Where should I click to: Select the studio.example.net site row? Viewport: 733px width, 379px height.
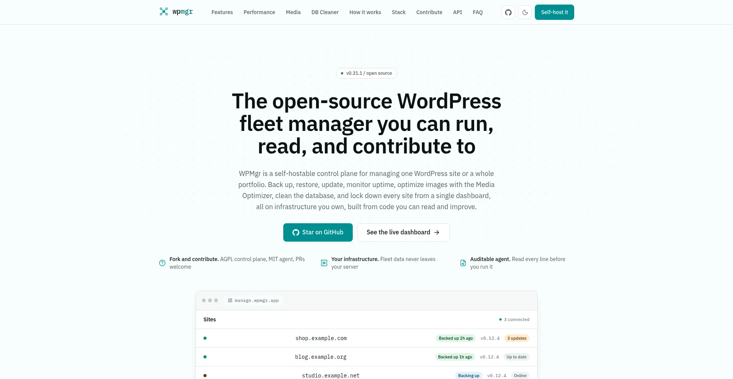[x=366, y=373]
